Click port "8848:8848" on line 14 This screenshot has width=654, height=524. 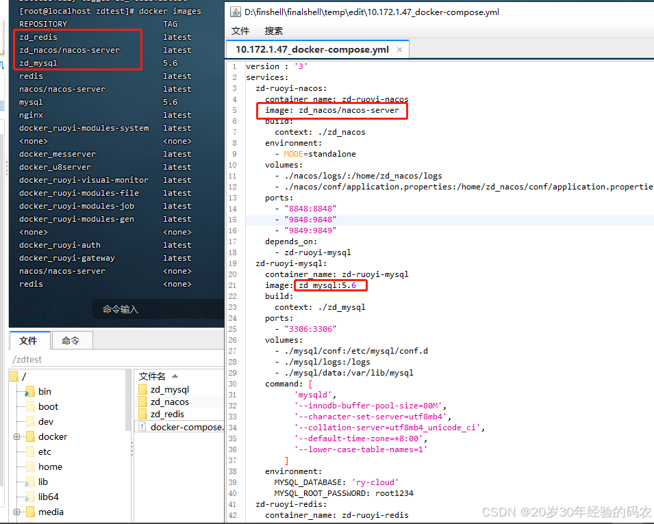[x=310, y=209]
